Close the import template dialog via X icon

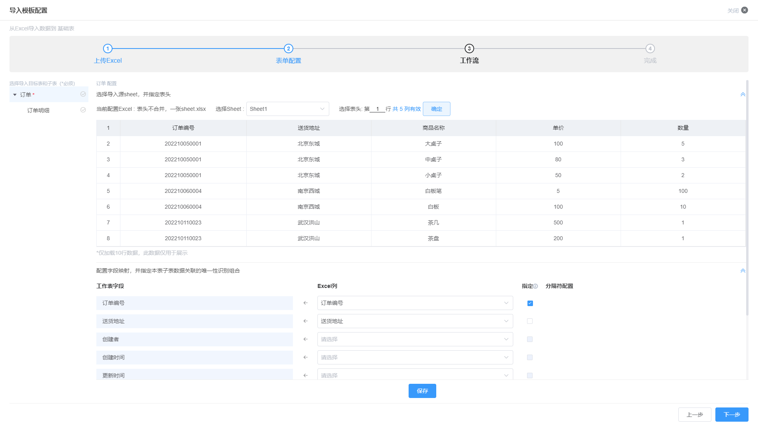(x=745, y=10)
